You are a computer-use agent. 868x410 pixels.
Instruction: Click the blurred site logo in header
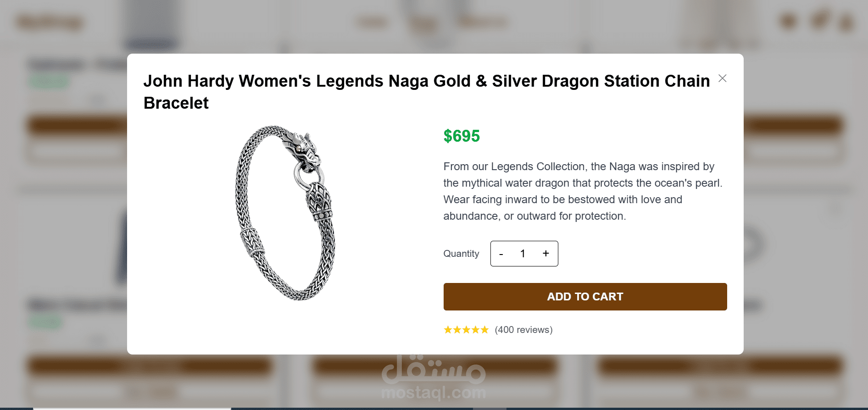click(x=50, y=22)
